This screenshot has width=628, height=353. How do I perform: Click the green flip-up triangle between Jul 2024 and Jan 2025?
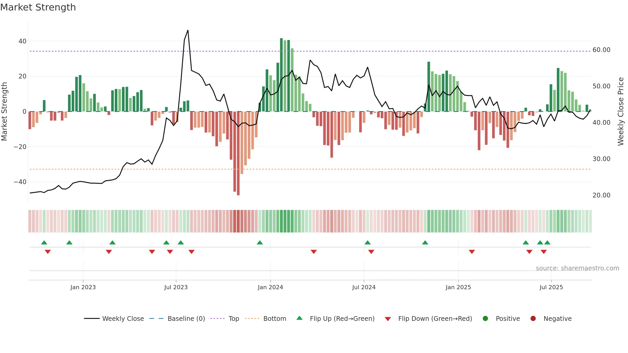[425, 242]
